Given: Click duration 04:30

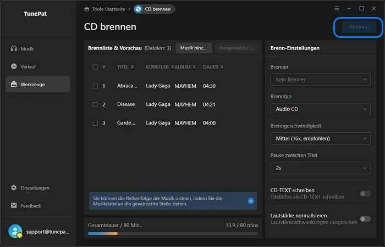Looking at the screenshot, I should point(209,86).
